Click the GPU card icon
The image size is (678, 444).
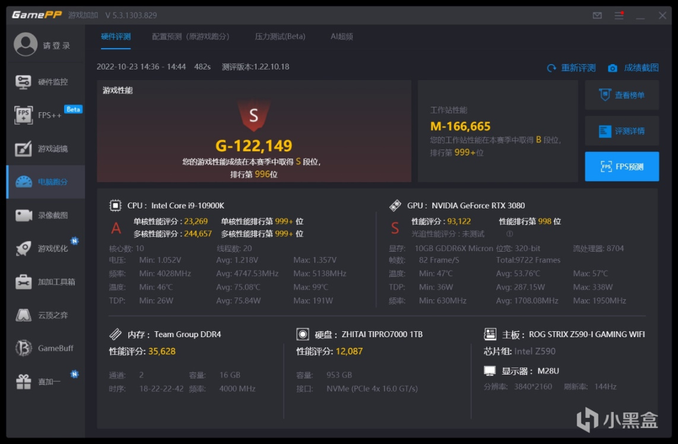(x=395, y=205)
